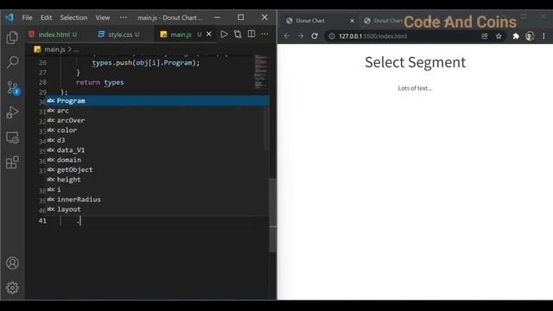Open the Accounts menu icon
Image resolution: width=553 pixels, height=311 pixels.
(x=12, y=263)
